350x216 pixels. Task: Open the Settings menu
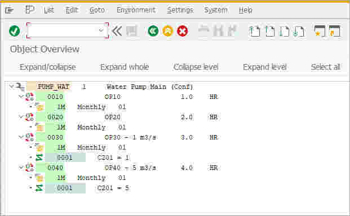(x=180, y=10)
